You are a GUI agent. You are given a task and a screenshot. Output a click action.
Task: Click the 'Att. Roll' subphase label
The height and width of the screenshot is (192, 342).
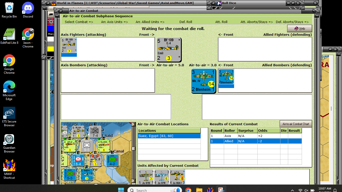coord(221,22)
